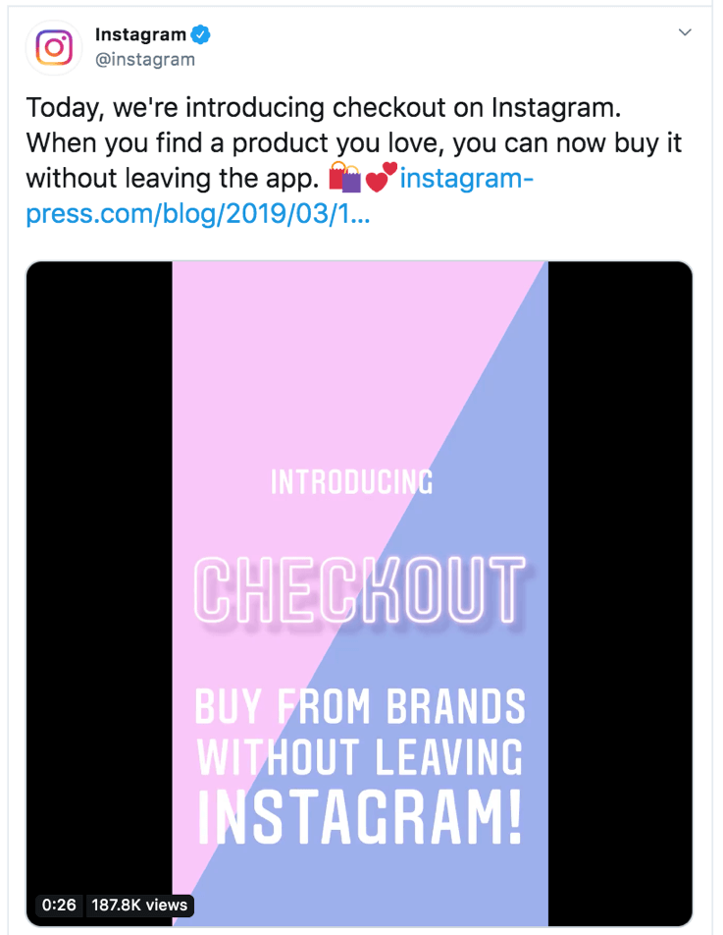This screenshot has height=935, width=723.
Task: Click the BUY FROM BRANDS video text
Action: point(359,706)
